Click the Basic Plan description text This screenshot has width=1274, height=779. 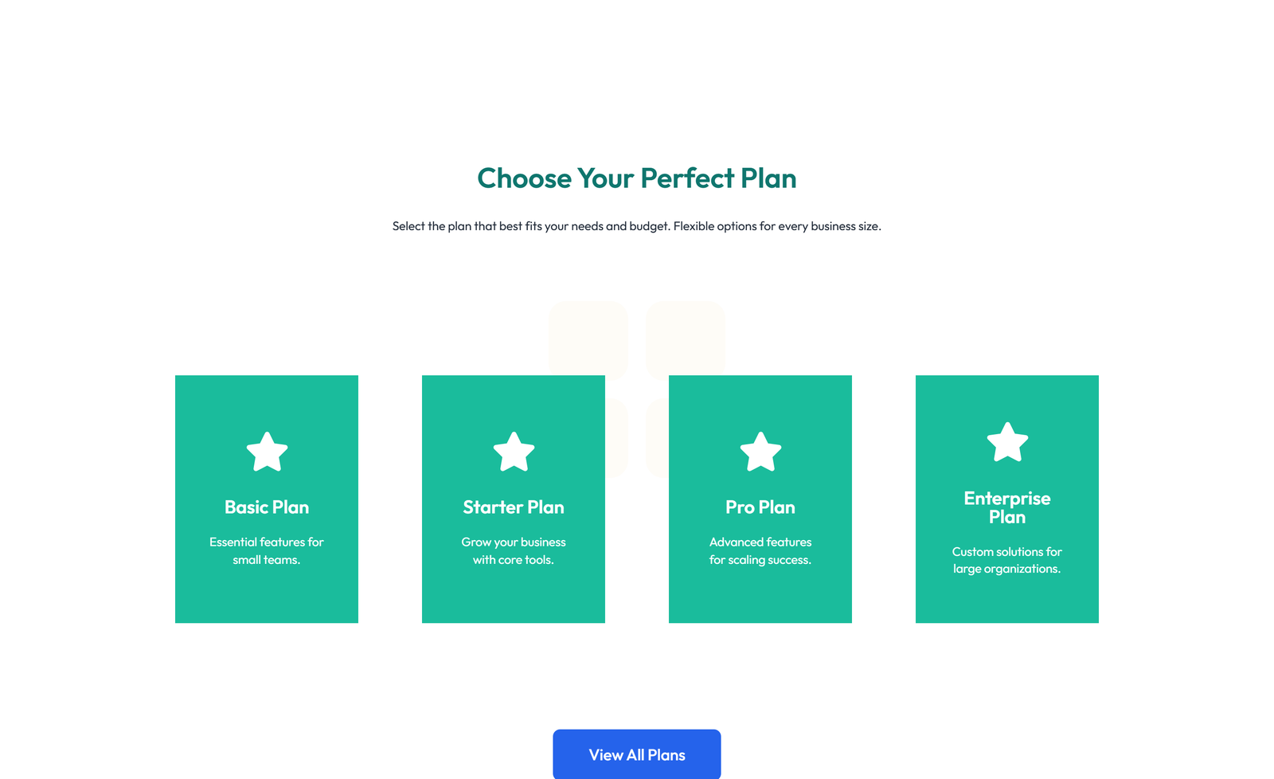click(x=267, y=550)
